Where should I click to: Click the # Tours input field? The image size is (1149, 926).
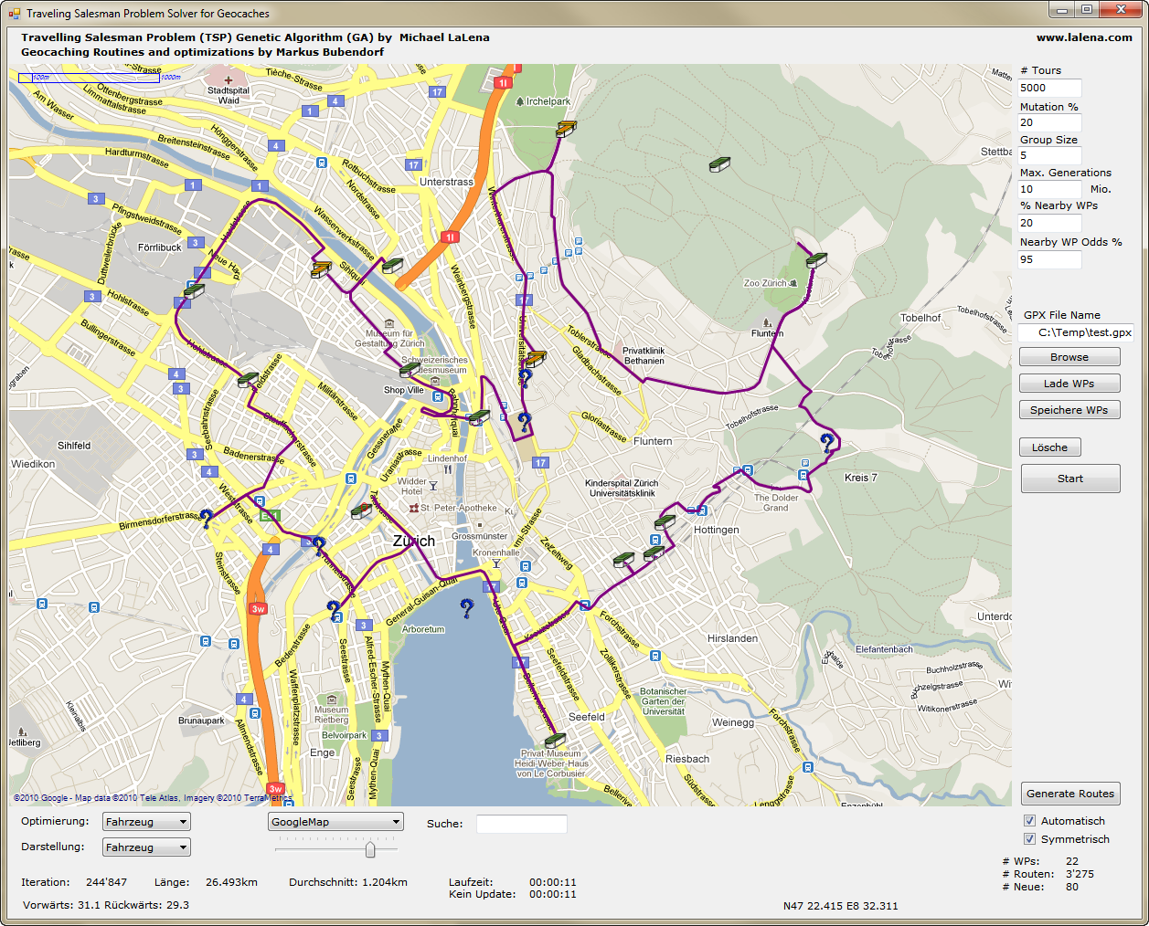[x=1049, y=88]
